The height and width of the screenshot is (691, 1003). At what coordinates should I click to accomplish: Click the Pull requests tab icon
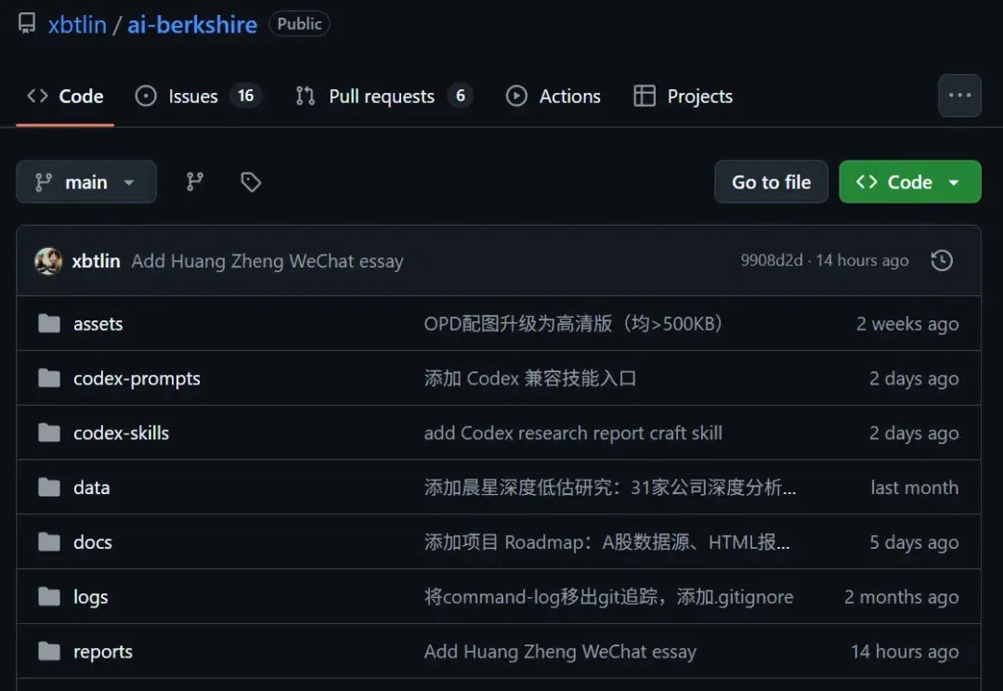[306, 96]
